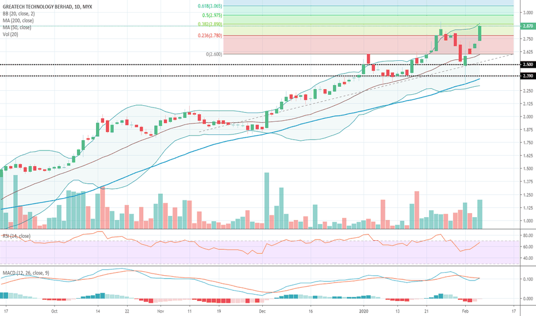Screen dimensions: 536x316
Task: Select the BB (20, close, 2) indicator label
Action: pos(18,14)
